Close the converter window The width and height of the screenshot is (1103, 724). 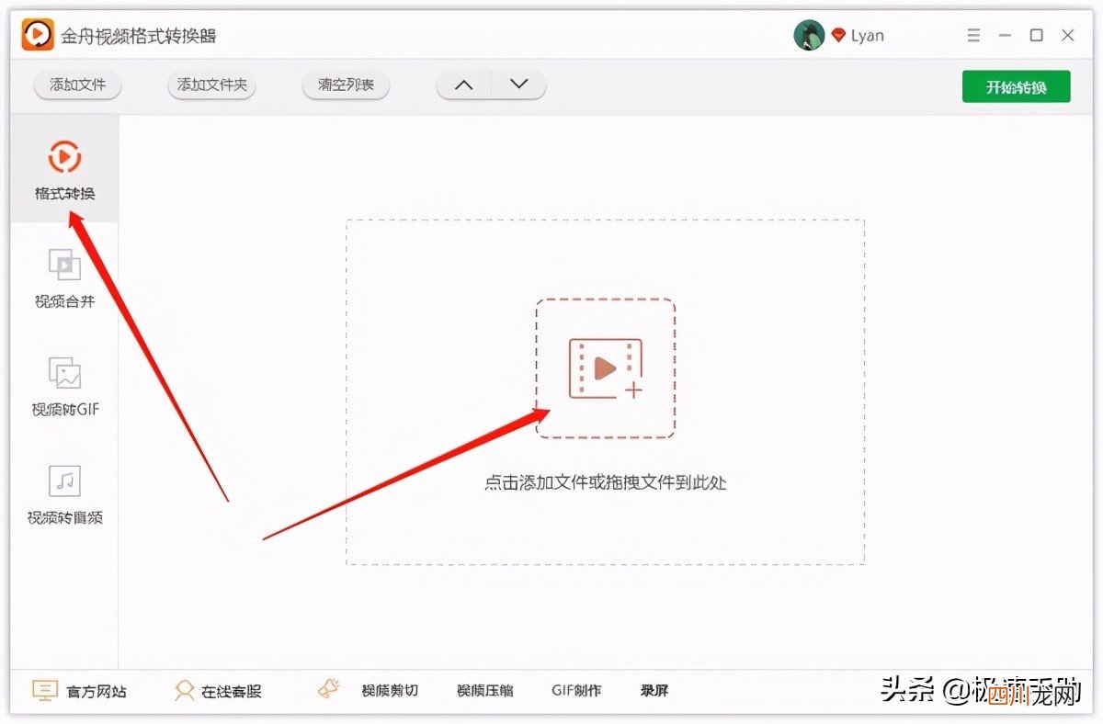click(1068, 35)
